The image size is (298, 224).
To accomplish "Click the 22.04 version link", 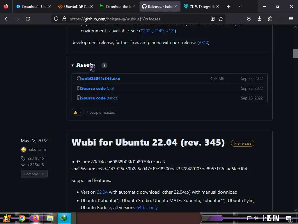I will tap(102, 192).
